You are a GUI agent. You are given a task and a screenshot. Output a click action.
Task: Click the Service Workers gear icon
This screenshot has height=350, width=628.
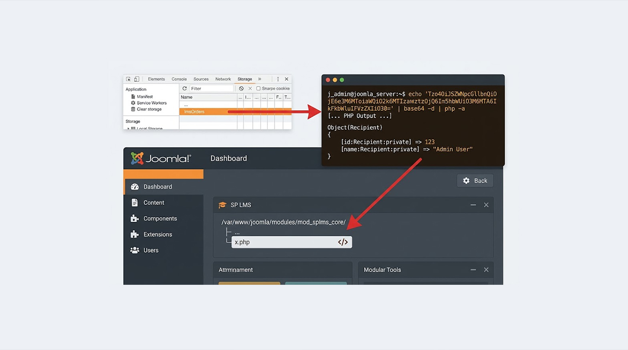[x=133, y=103]
